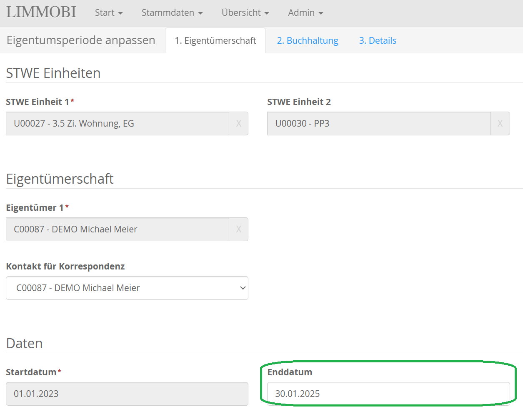Click the STWE Einheit 2 field
The height and width of the screenshot is (409, 523).
pyautogui.click(x=378, y=124)
